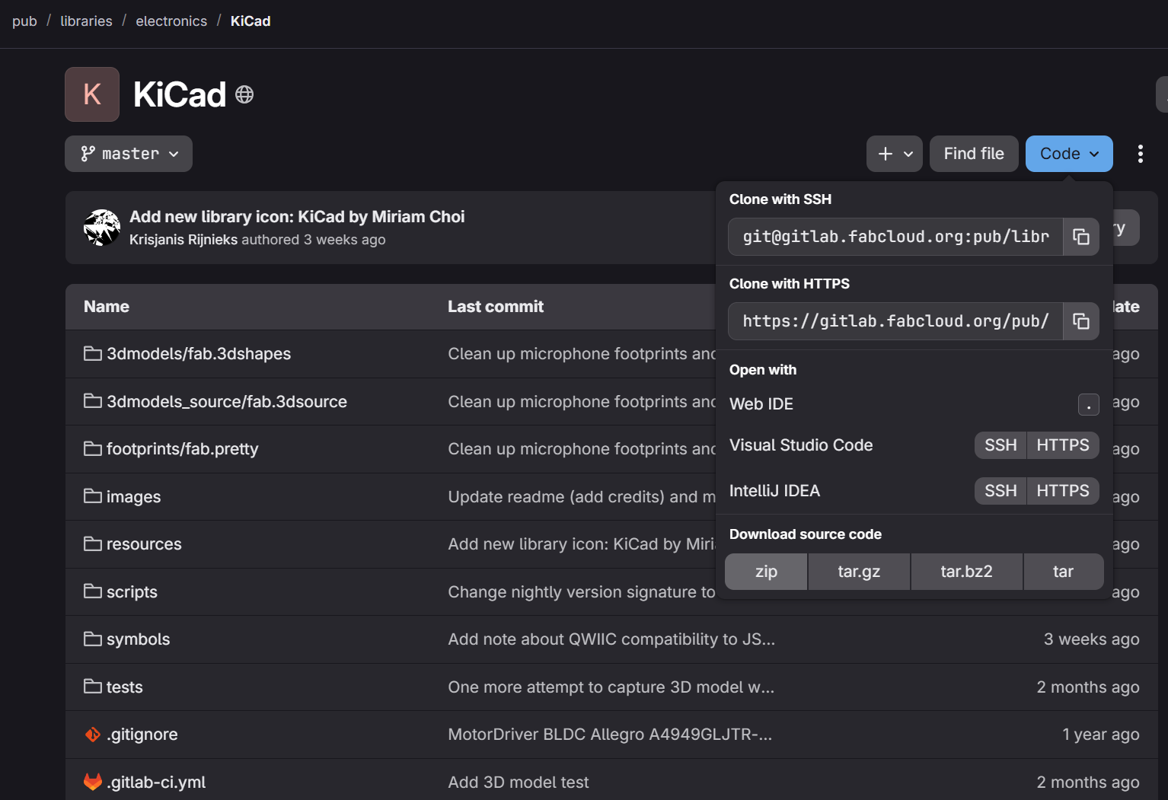Screen dimensions: 1168x800
Task: Download source code as zip
Action: pyautogui.click(x=766, y=572)
